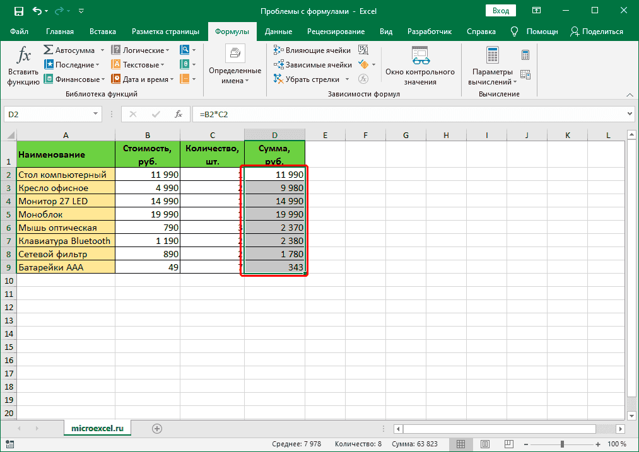Click the Name Box showing D2
The image size is (639, 452).
pos(44,114)
